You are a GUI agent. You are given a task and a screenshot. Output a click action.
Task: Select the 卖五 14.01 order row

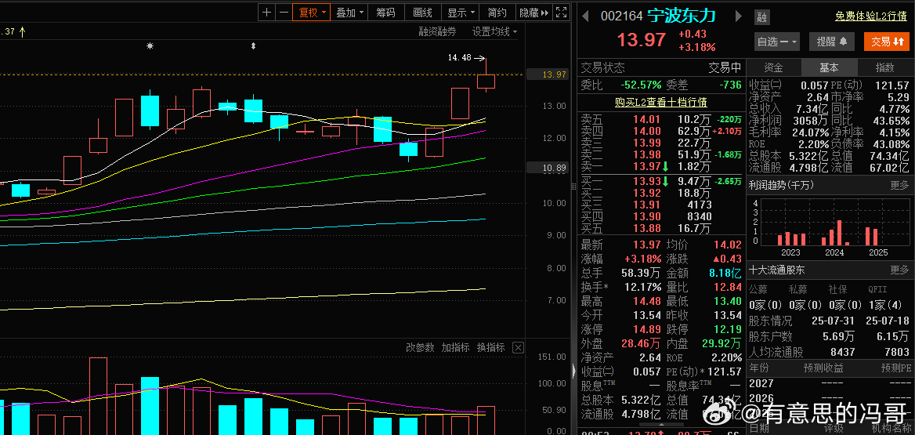(x=660, y=119)
